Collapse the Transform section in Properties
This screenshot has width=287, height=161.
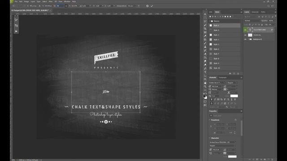(210, 120)
